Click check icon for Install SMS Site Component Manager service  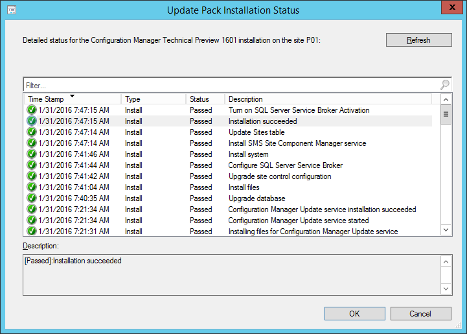tap(31, 143)
